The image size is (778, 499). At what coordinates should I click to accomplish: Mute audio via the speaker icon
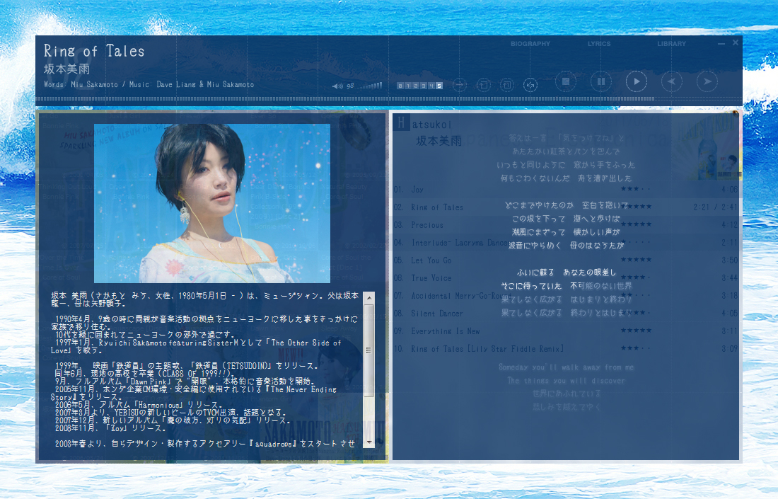tap(337, 86)
